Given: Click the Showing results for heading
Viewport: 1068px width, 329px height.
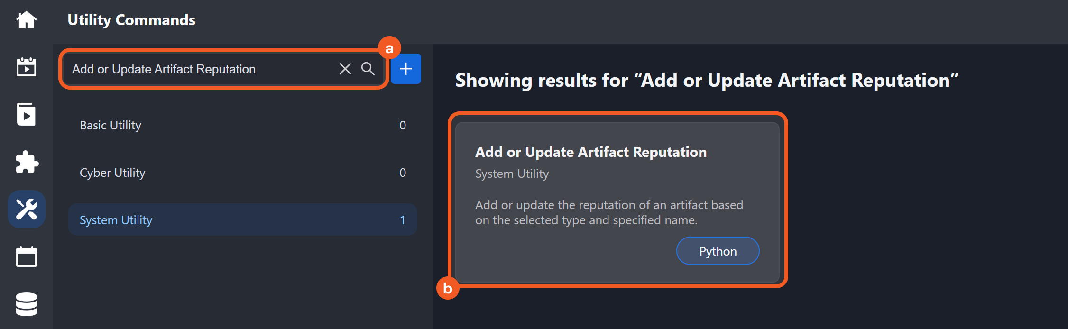Looking at the screenshot, I should tap(707, 81).
